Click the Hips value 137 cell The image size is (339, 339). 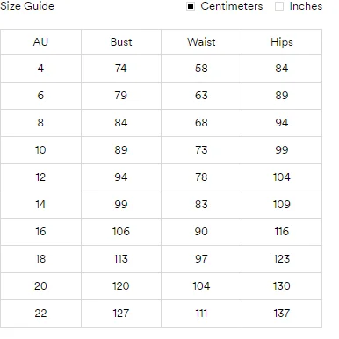(x=282, y=314)
